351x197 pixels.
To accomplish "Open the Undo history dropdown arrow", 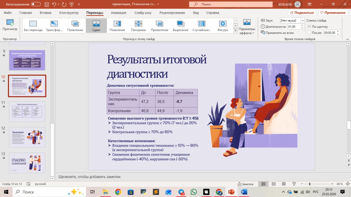I will tap(59, 4).
